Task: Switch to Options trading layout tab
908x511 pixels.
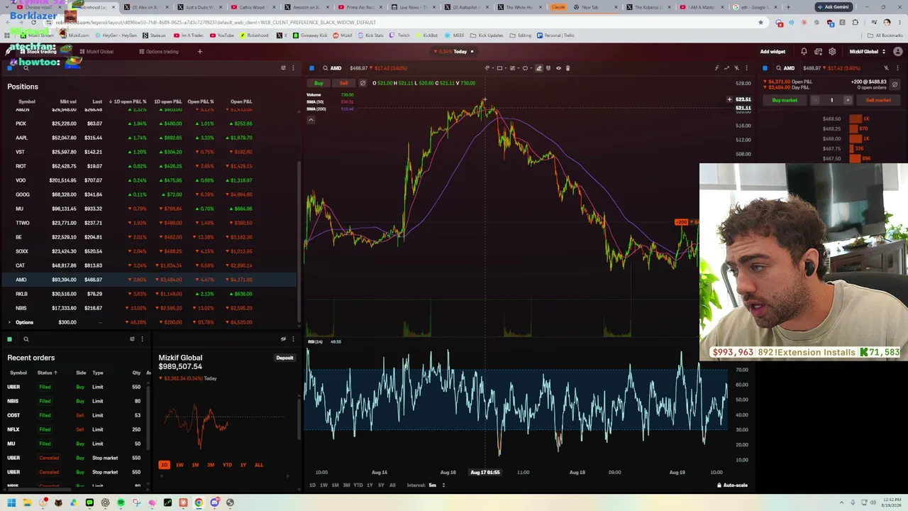Action: (x=159, y=52)
